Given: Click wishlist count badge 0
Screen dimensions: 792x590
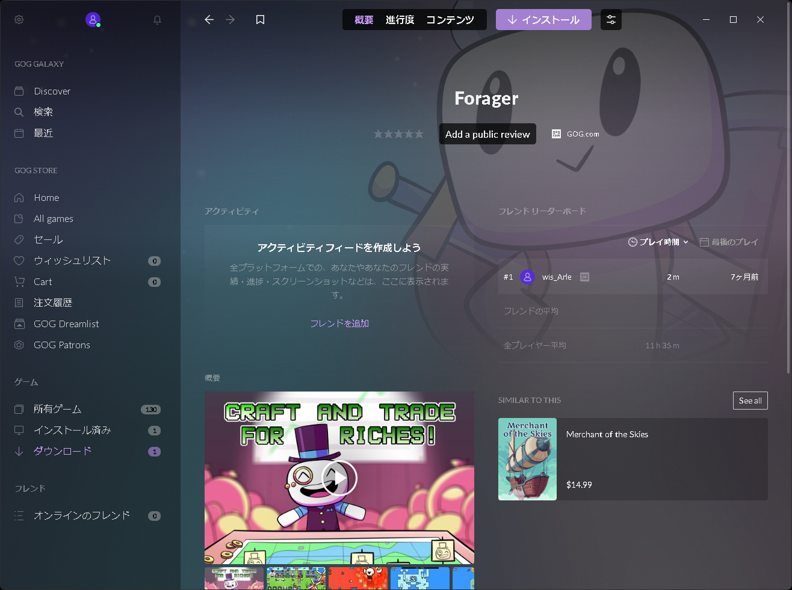Looking at the screenshot, I should click(x=155, y=261).
